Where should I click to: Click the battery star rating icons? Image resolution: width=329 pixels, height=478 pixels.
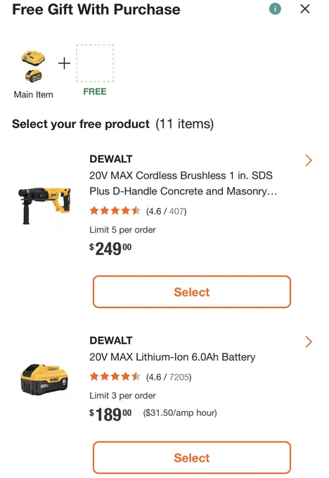pyautogui.click(x=115, y=377)
